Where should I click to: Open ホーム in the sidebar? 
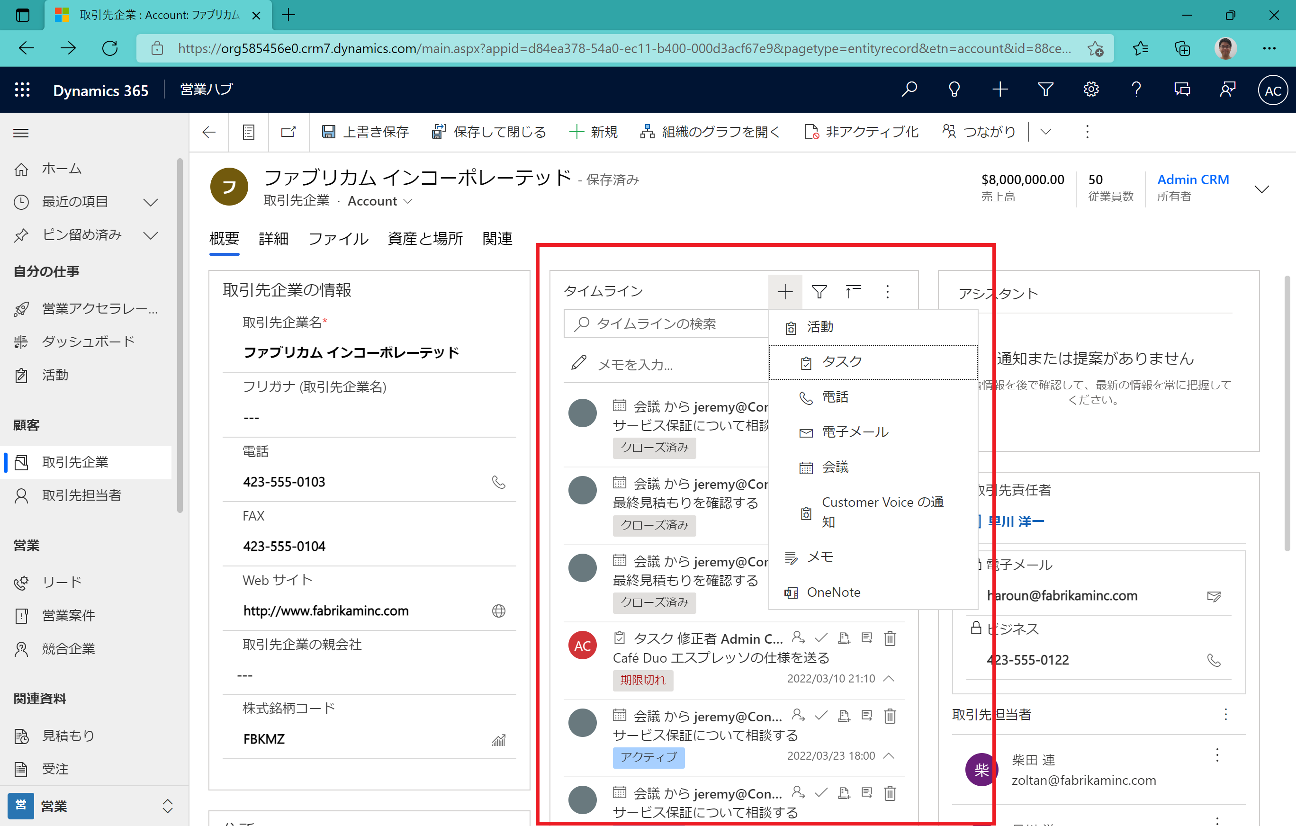click(86, 169)
